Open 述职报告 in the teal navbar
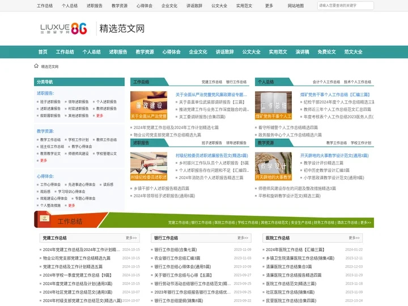 [118, 52]
